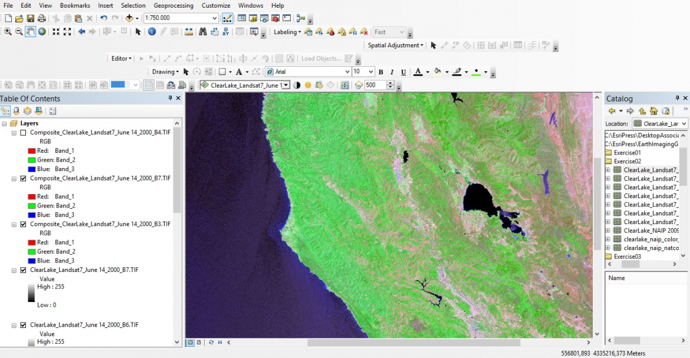The image size is (690, 358).
Task: Click the 500 value field in effects toolbar
Action: pos(375,85)
